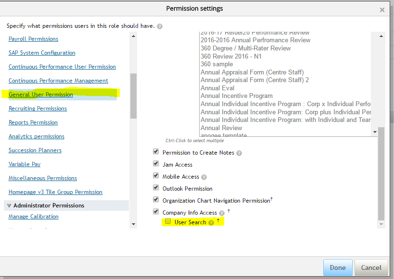Click left panel scroll up arrow

coord(133,36)
